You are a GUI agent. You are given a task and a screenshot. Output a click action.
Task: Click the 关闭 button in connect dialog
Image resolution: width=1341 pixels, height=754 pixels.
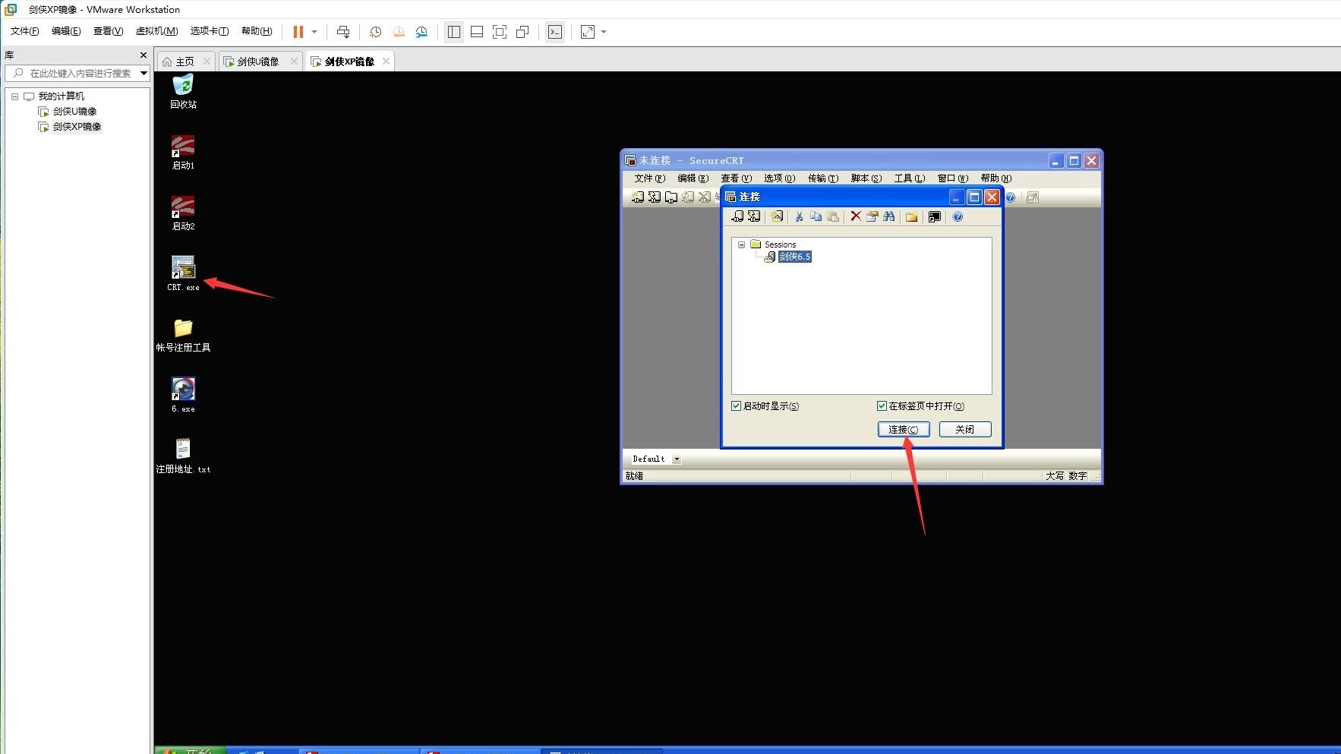(x=965, y=429)
